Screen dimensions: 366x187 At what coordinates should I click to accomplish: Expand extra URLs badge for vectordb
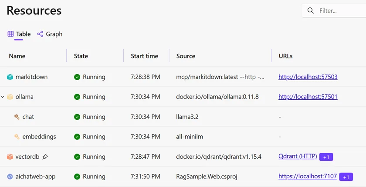coord(326,157)
